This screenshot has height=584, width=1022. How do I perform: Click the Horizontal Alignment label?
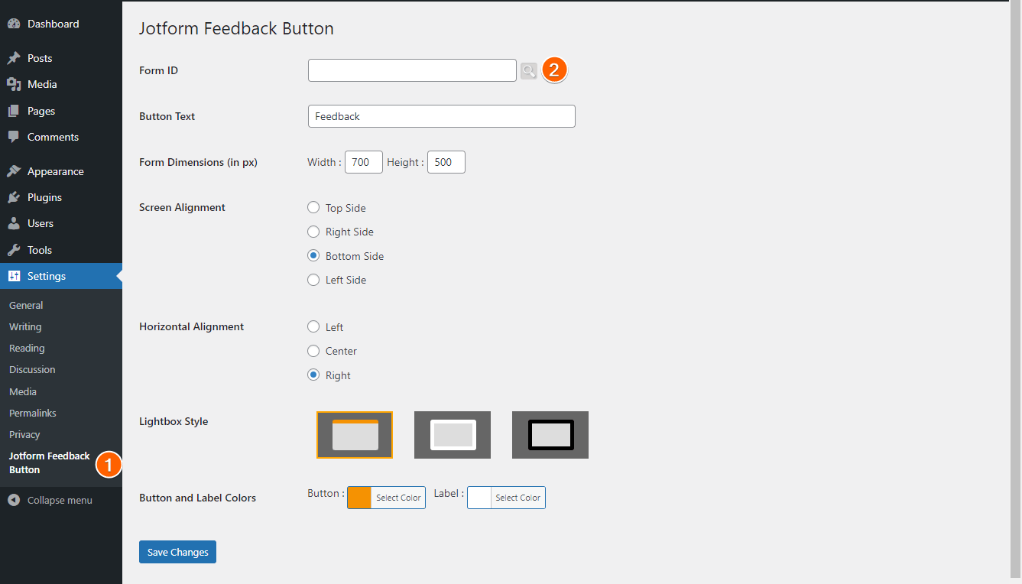(x=191, y=326)
